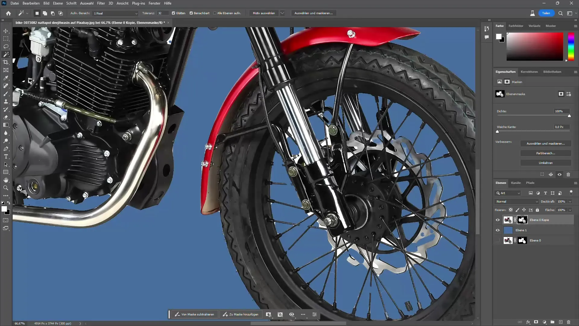Select the Eraser tool
The width and height of the screenshot is (579, 326).
pos(5,117)
